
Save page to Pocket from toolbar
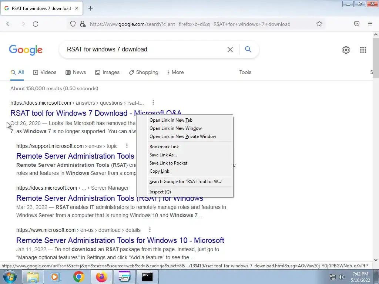coord(357,24)
